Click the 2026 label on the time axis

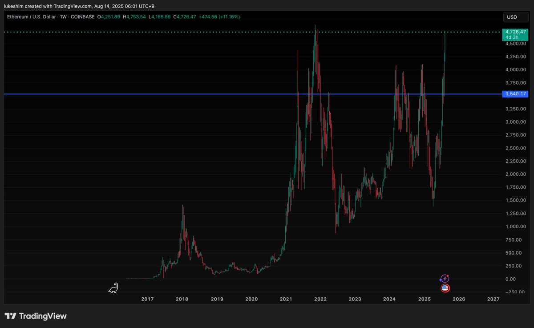click(x=459, y=299)
